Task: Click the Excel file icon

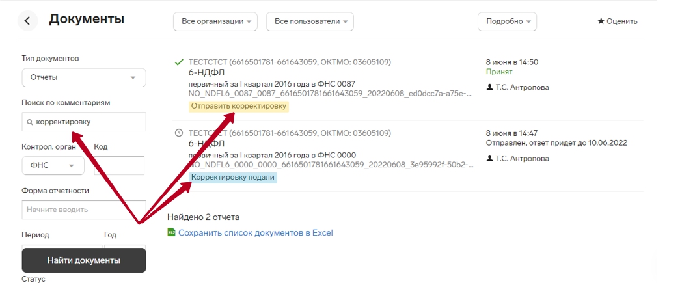Action: pyautogui.click(x=172, y=232)
